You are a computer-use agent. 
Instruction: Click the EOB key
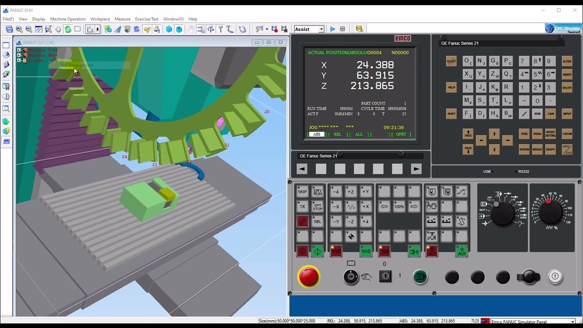pyautogui.click(x=537, y=114)
